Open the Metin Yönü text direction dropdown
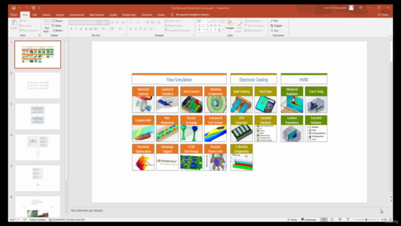 174,21
